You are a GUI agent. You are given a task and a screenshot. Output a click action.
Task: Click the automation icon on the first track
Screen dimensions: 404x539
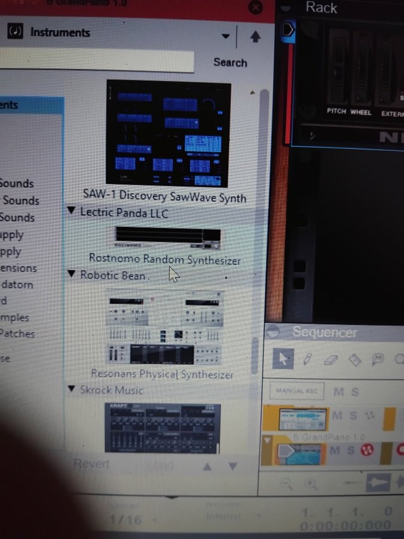[370, 416]
